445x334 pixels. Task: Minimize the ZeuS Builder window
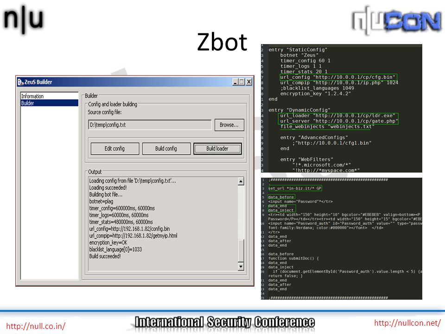[x=235, y=82]
